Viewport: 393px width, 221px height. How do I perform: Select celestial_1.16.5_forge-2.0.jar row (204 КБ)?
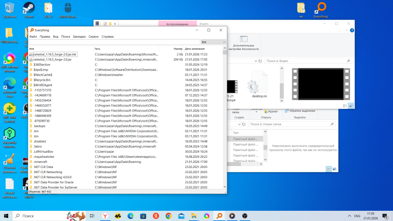point(125,60)
